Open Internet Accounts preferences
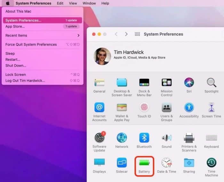Screen dimensions: 224x182 pos(99,112)
